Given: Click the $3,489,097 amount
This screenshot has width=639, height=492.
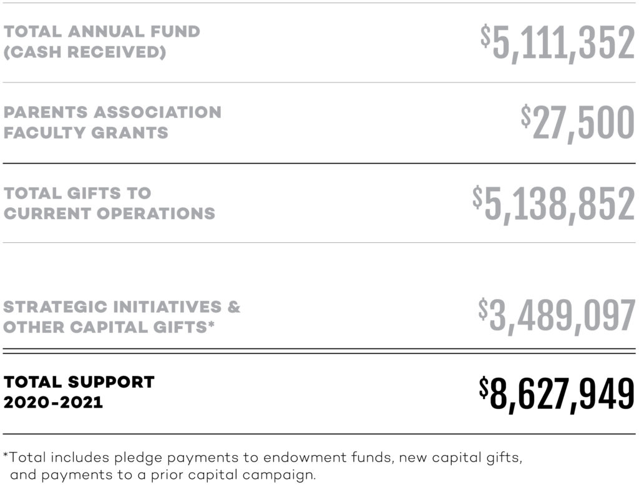Looking at the screenshot, I should [557, 316].
